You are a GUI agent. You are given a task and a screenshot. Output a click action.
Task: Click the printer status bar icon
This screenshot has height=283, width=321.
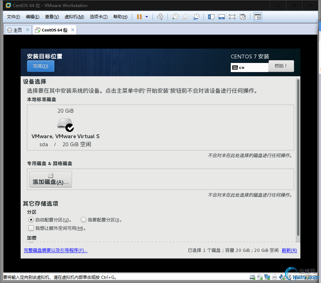tap(274, 277)
